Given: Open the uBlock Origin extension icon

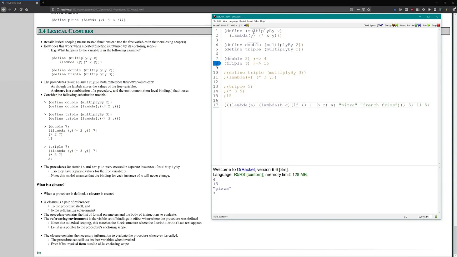Looking at the screenshot, I should click(412, 10).
